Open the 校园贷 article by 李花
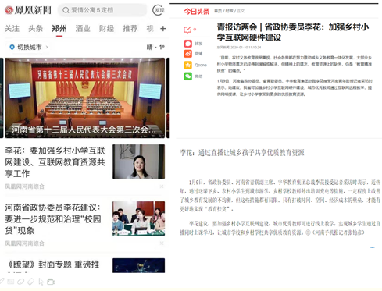This screenshot has height=291, width=382. pyautogui.click(x=53, y=219)
